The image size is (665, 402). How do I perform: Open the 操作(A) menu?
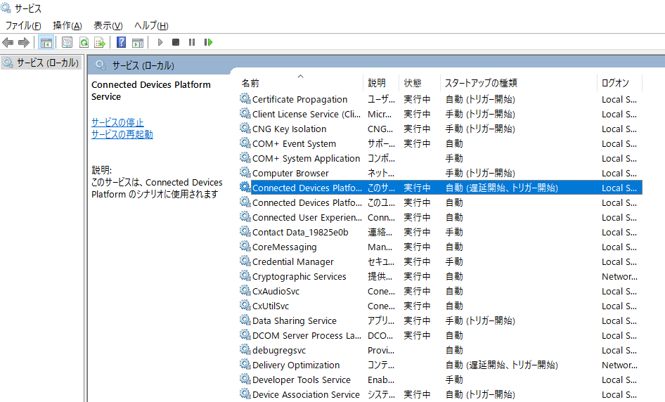click(x=67, y=25)
